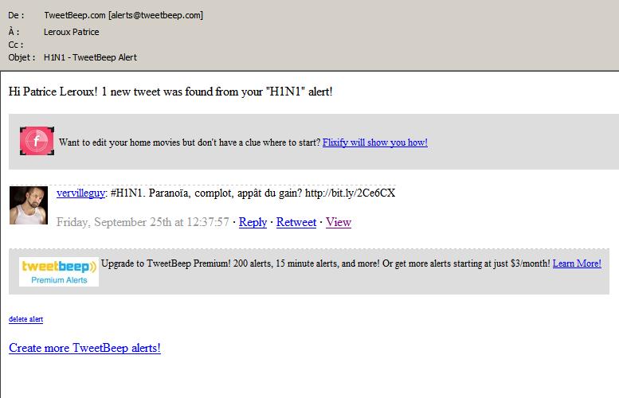619x398 pixels.
Task: Click the small 'delete alert' link
Action: pos(25,319)
